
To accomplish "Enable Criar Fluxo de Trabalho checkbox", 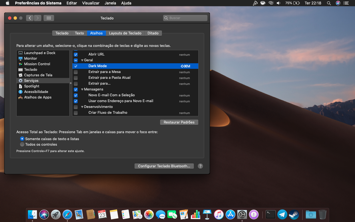I will coord(76,113).
